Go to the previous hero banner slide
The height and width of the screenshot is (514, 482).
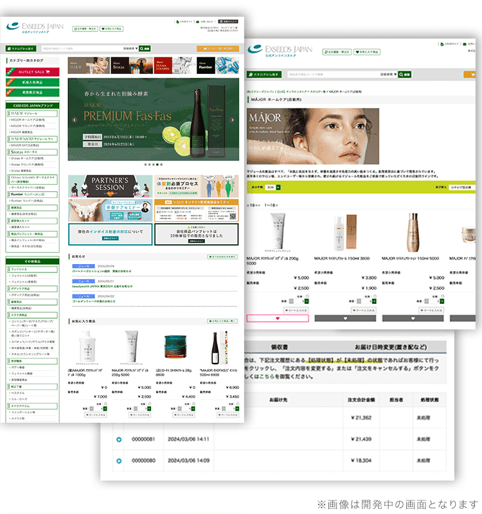[74, 120]
